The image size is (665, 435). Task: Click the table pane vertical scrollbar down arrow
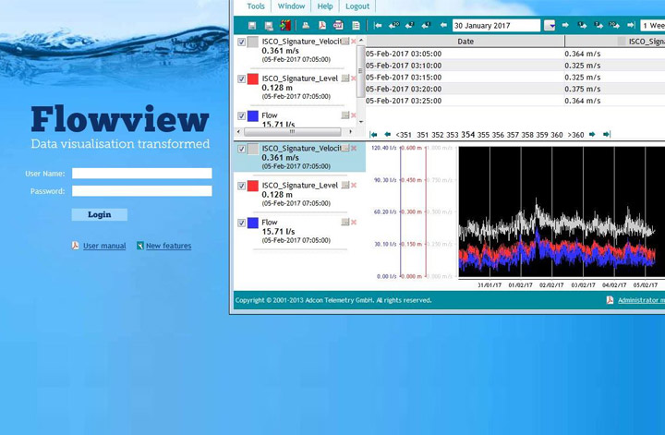[361, 122]
